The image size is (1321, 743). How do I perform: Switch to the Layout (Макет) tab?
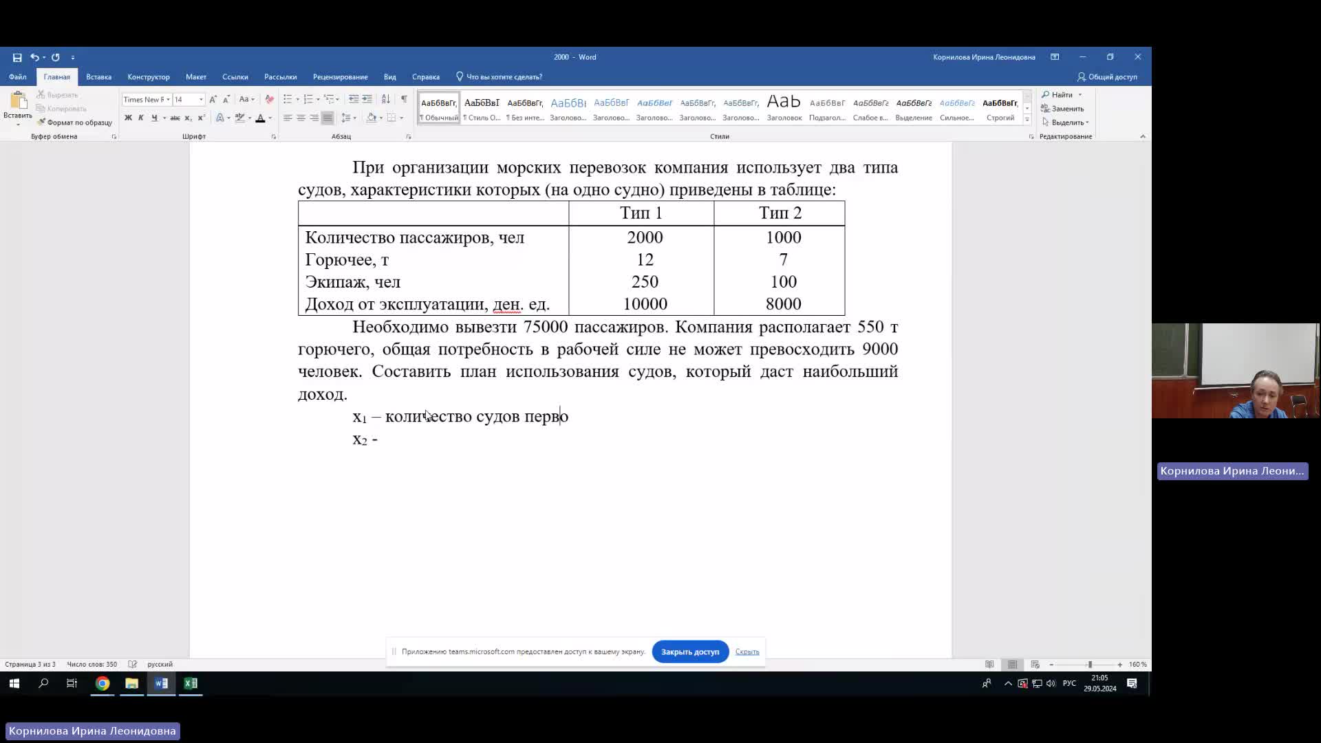pos(196,77)
